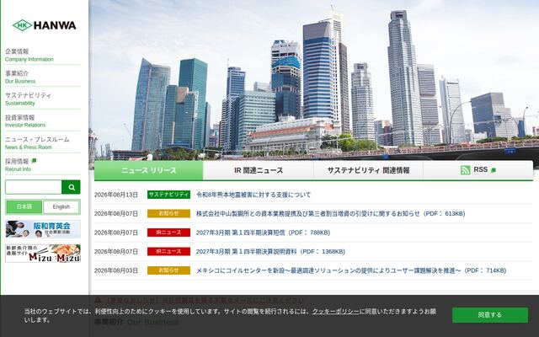Viewport: 539px width, 337px height.
Task: Open 第１四半期決算短信 PDF link
Action: point(263,233)
